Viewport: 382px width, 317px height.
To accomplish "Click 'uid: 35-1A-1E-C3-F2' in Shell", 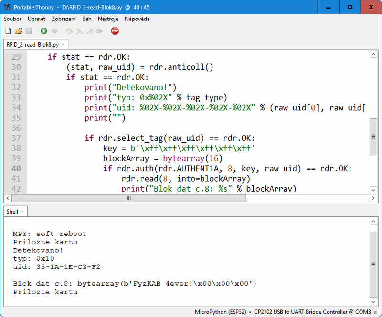I will [x=56, y=267].
